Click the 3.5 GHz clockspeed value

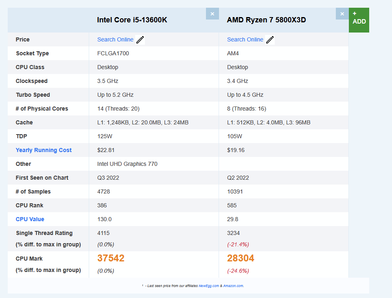(x=108, y=81)
